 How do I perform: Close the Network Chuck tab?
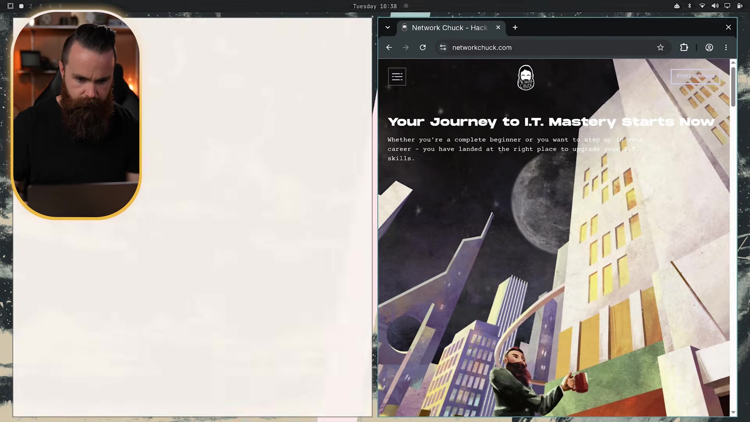click(x=498, y=27)
